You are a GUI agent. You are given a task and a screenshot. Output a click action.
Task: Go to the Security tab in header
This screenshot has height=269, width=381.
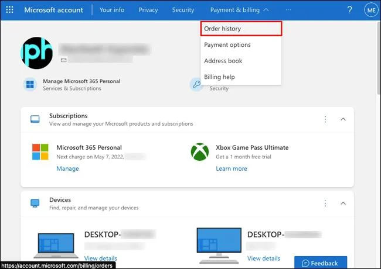(x=183, y=10)
